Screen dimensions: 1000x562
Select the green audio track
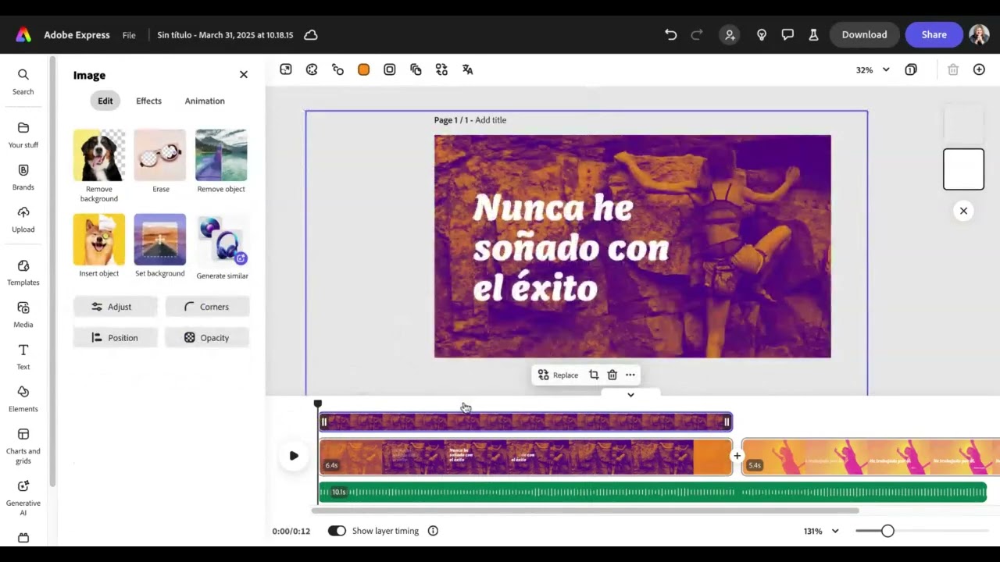652,492
